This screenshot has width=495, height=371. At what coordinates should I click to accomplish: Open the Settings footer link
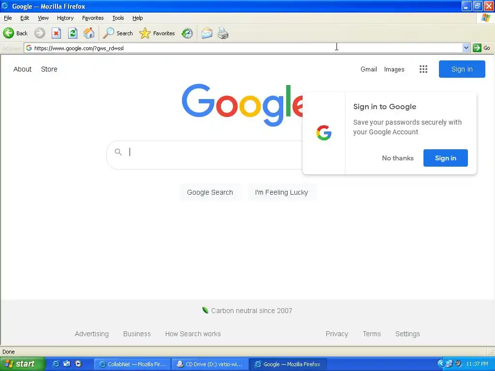coord(408,334)
